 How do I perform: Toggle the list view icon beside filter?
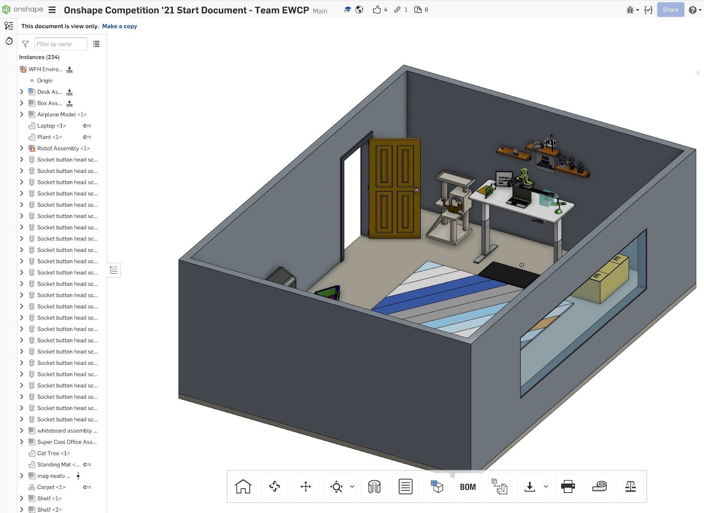tap(96, 44)
